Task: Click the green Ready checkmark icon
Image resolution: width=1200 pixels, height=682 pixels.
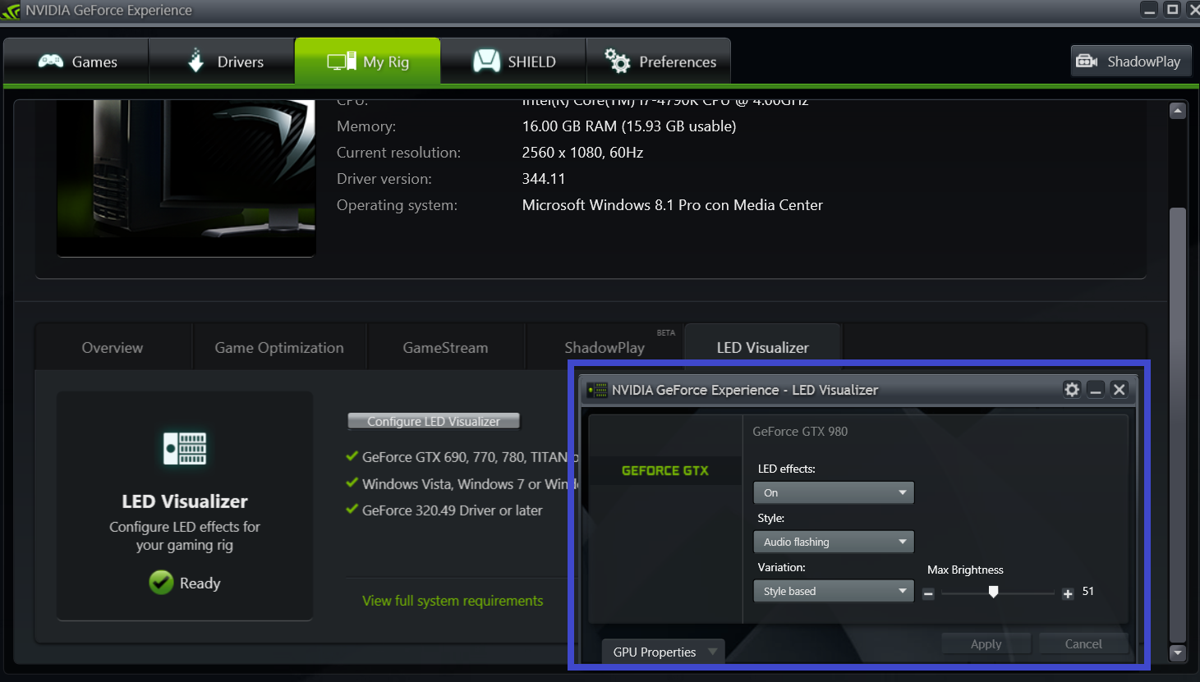Action: [x=161, y=583]
